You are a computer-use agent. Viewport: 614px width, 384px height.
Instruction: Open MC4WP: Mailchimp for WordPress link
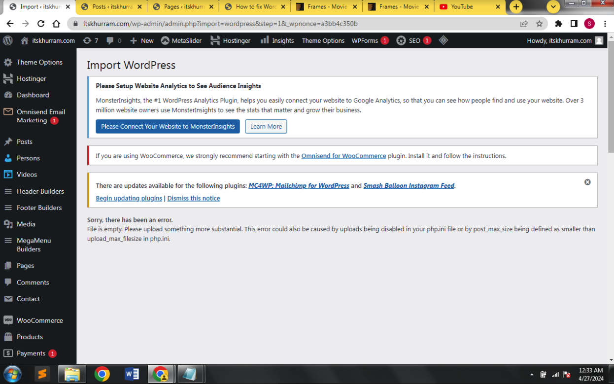[299, 186]
